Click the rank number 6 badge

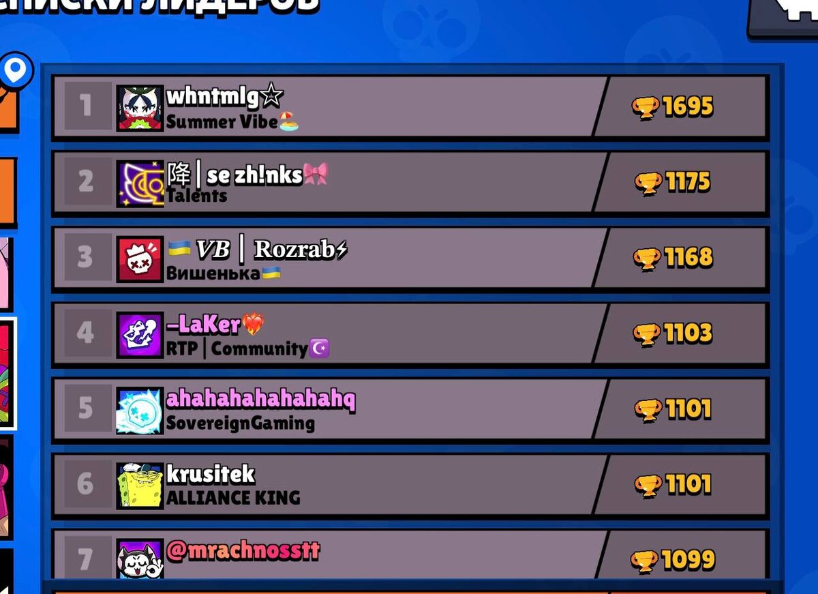pos(86,484)
